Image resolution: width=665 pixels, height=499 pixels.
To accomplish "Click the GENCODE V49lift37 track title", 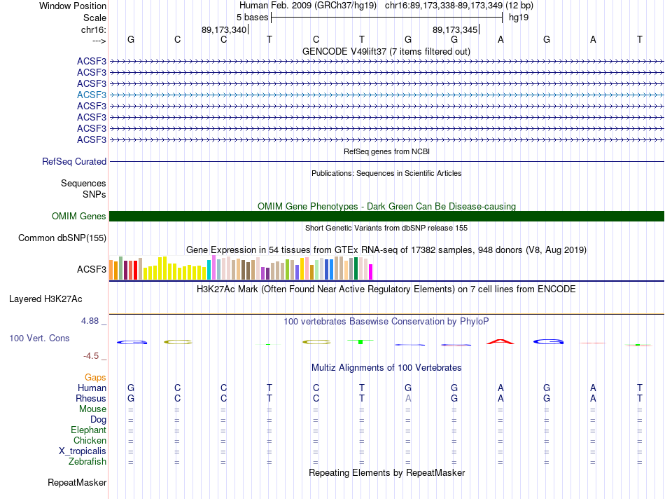I will [x=386, y=51].
